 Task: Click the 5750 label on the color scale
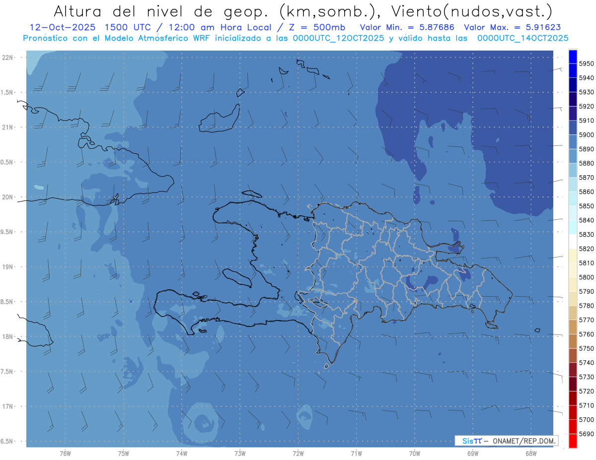[x=586, y=348]
